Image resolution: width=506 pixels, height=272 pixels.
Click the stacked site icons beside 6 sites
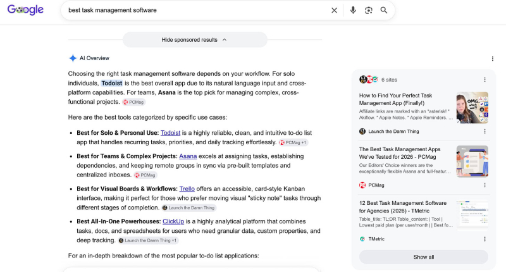(369, 79)
